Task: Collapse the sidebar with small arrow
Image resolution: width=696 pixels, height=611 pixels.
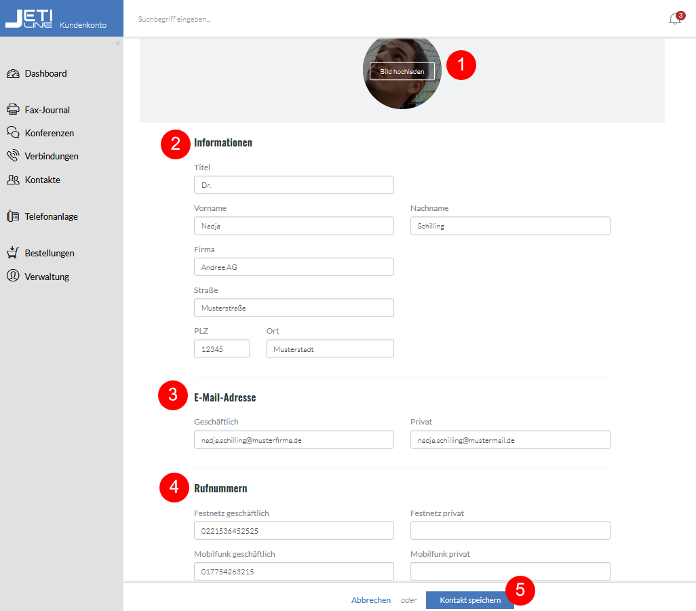Action: 117,43
